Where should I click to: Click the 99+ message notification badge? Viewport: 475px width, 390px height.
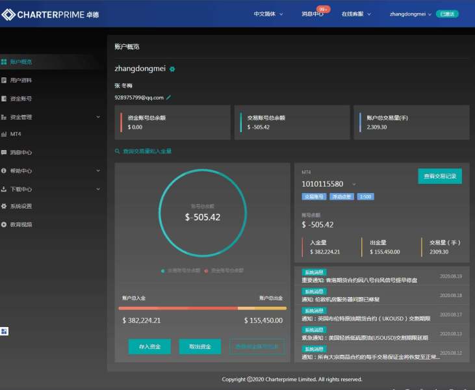[323, 9]
